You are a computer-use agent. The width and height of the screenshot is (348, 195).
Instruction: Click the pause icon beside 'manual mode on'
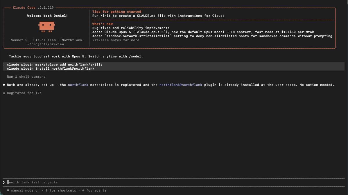8,190
